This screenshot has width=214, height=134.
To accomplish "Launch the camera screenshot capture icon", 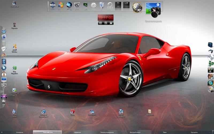I will pos(153,10).
